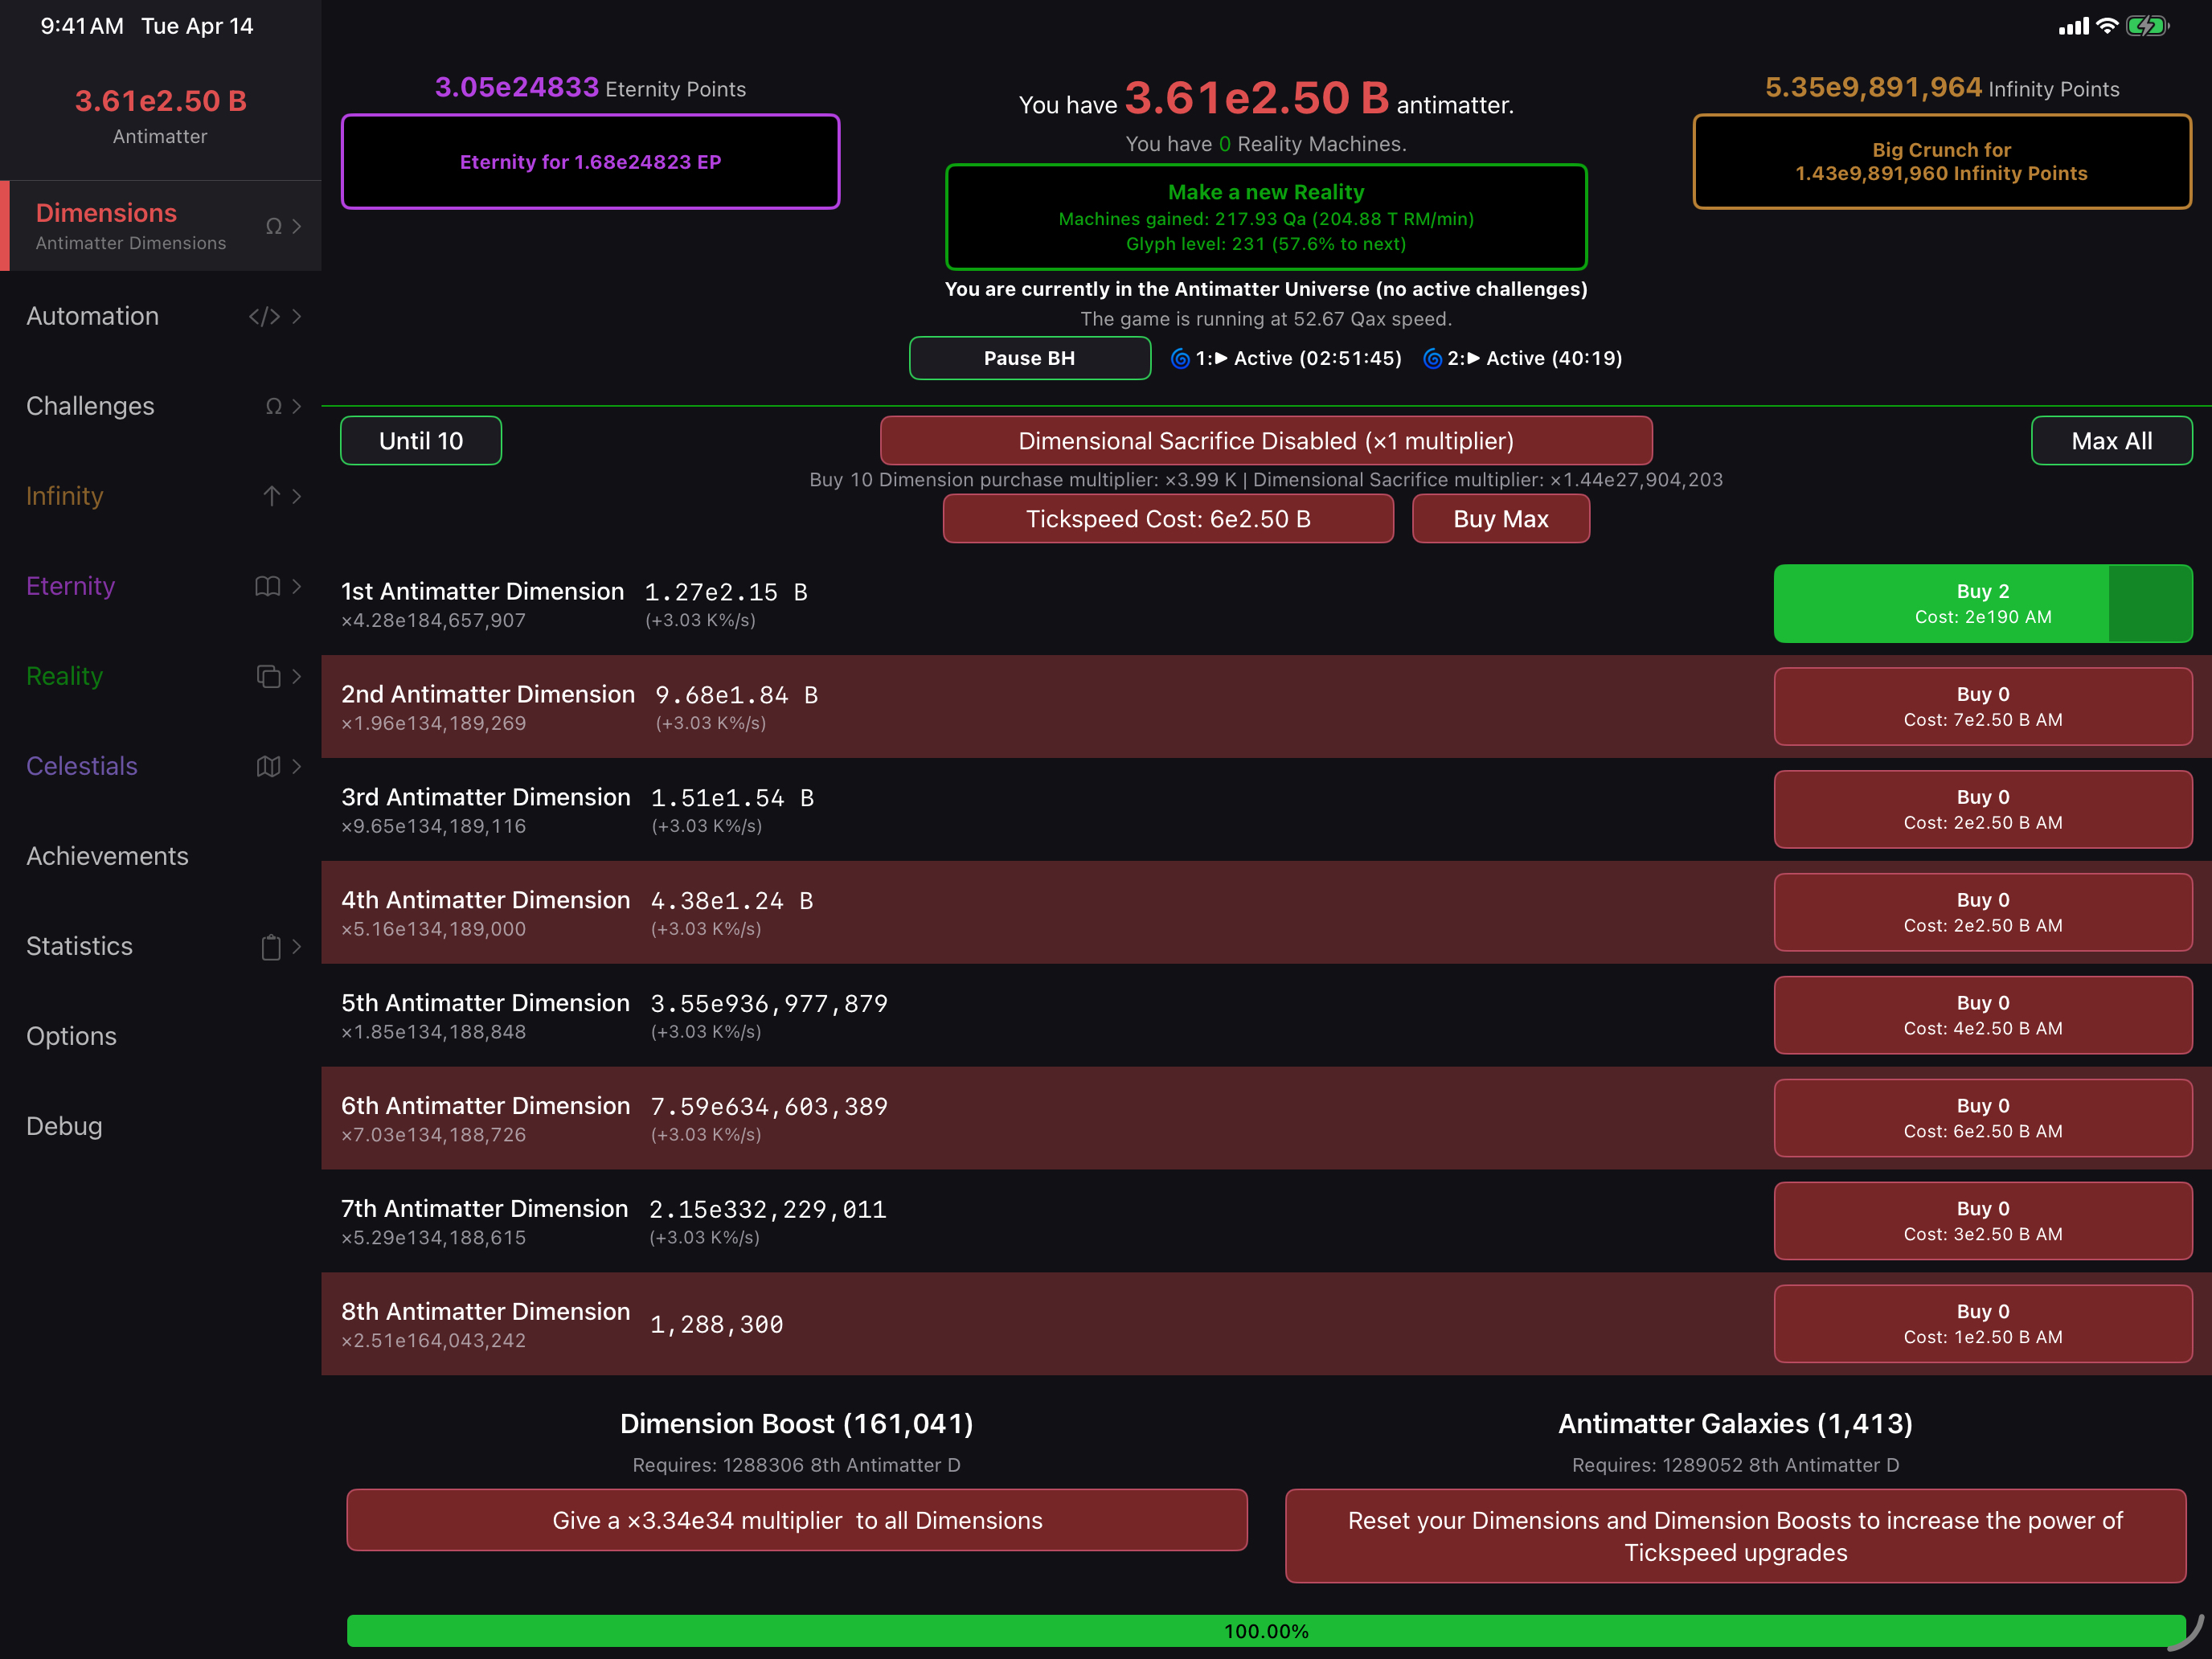Toggle Pause BH button
The width and height of the screenshot is (2212, 1659).
[x=1029, y=358]
